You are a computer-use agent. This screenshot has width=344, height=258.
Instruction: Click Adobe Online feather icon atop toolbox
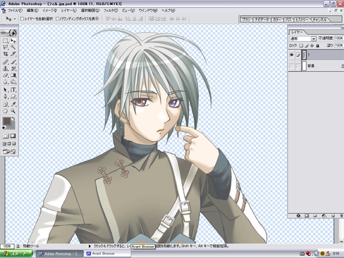click(9, 33)
